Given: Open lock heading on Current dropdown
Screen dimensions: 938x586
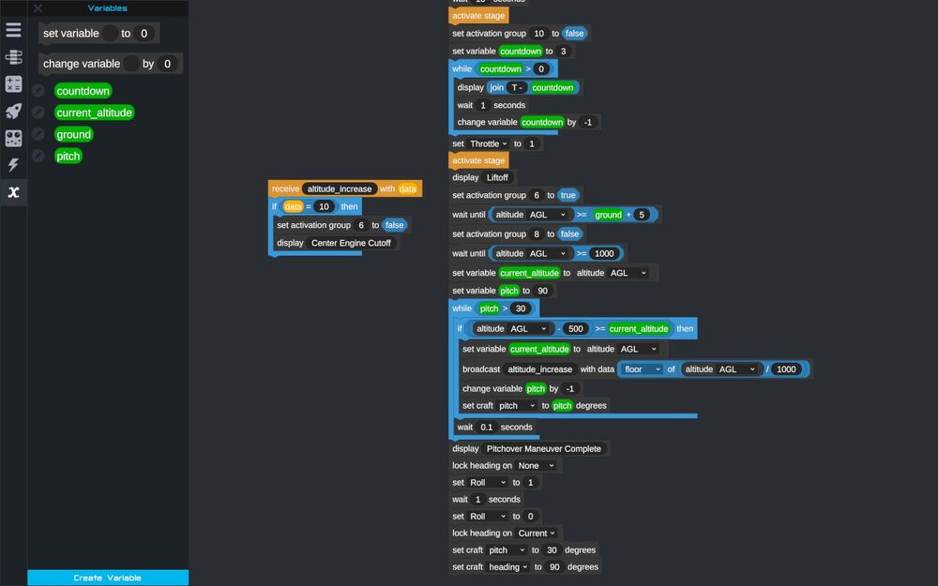Looking at the screenshot, I should pyautogui.click(x=536, y=533).
